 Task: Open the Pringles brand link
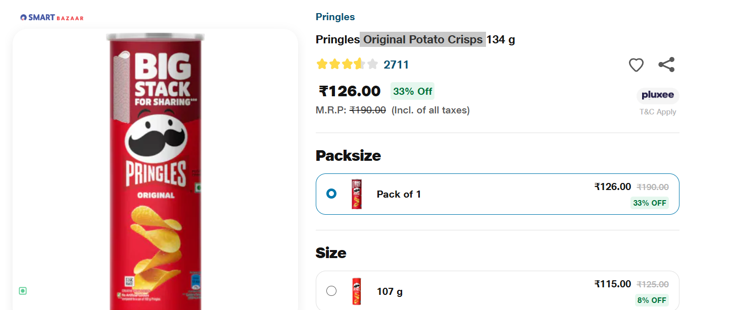tap(335, 17)
